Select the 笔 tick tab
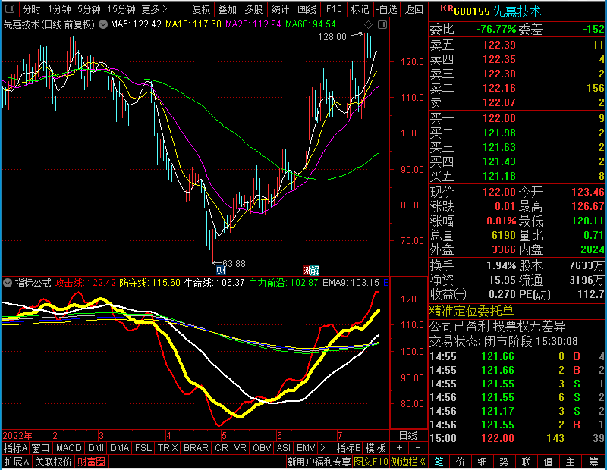 (x=439, y=462)
